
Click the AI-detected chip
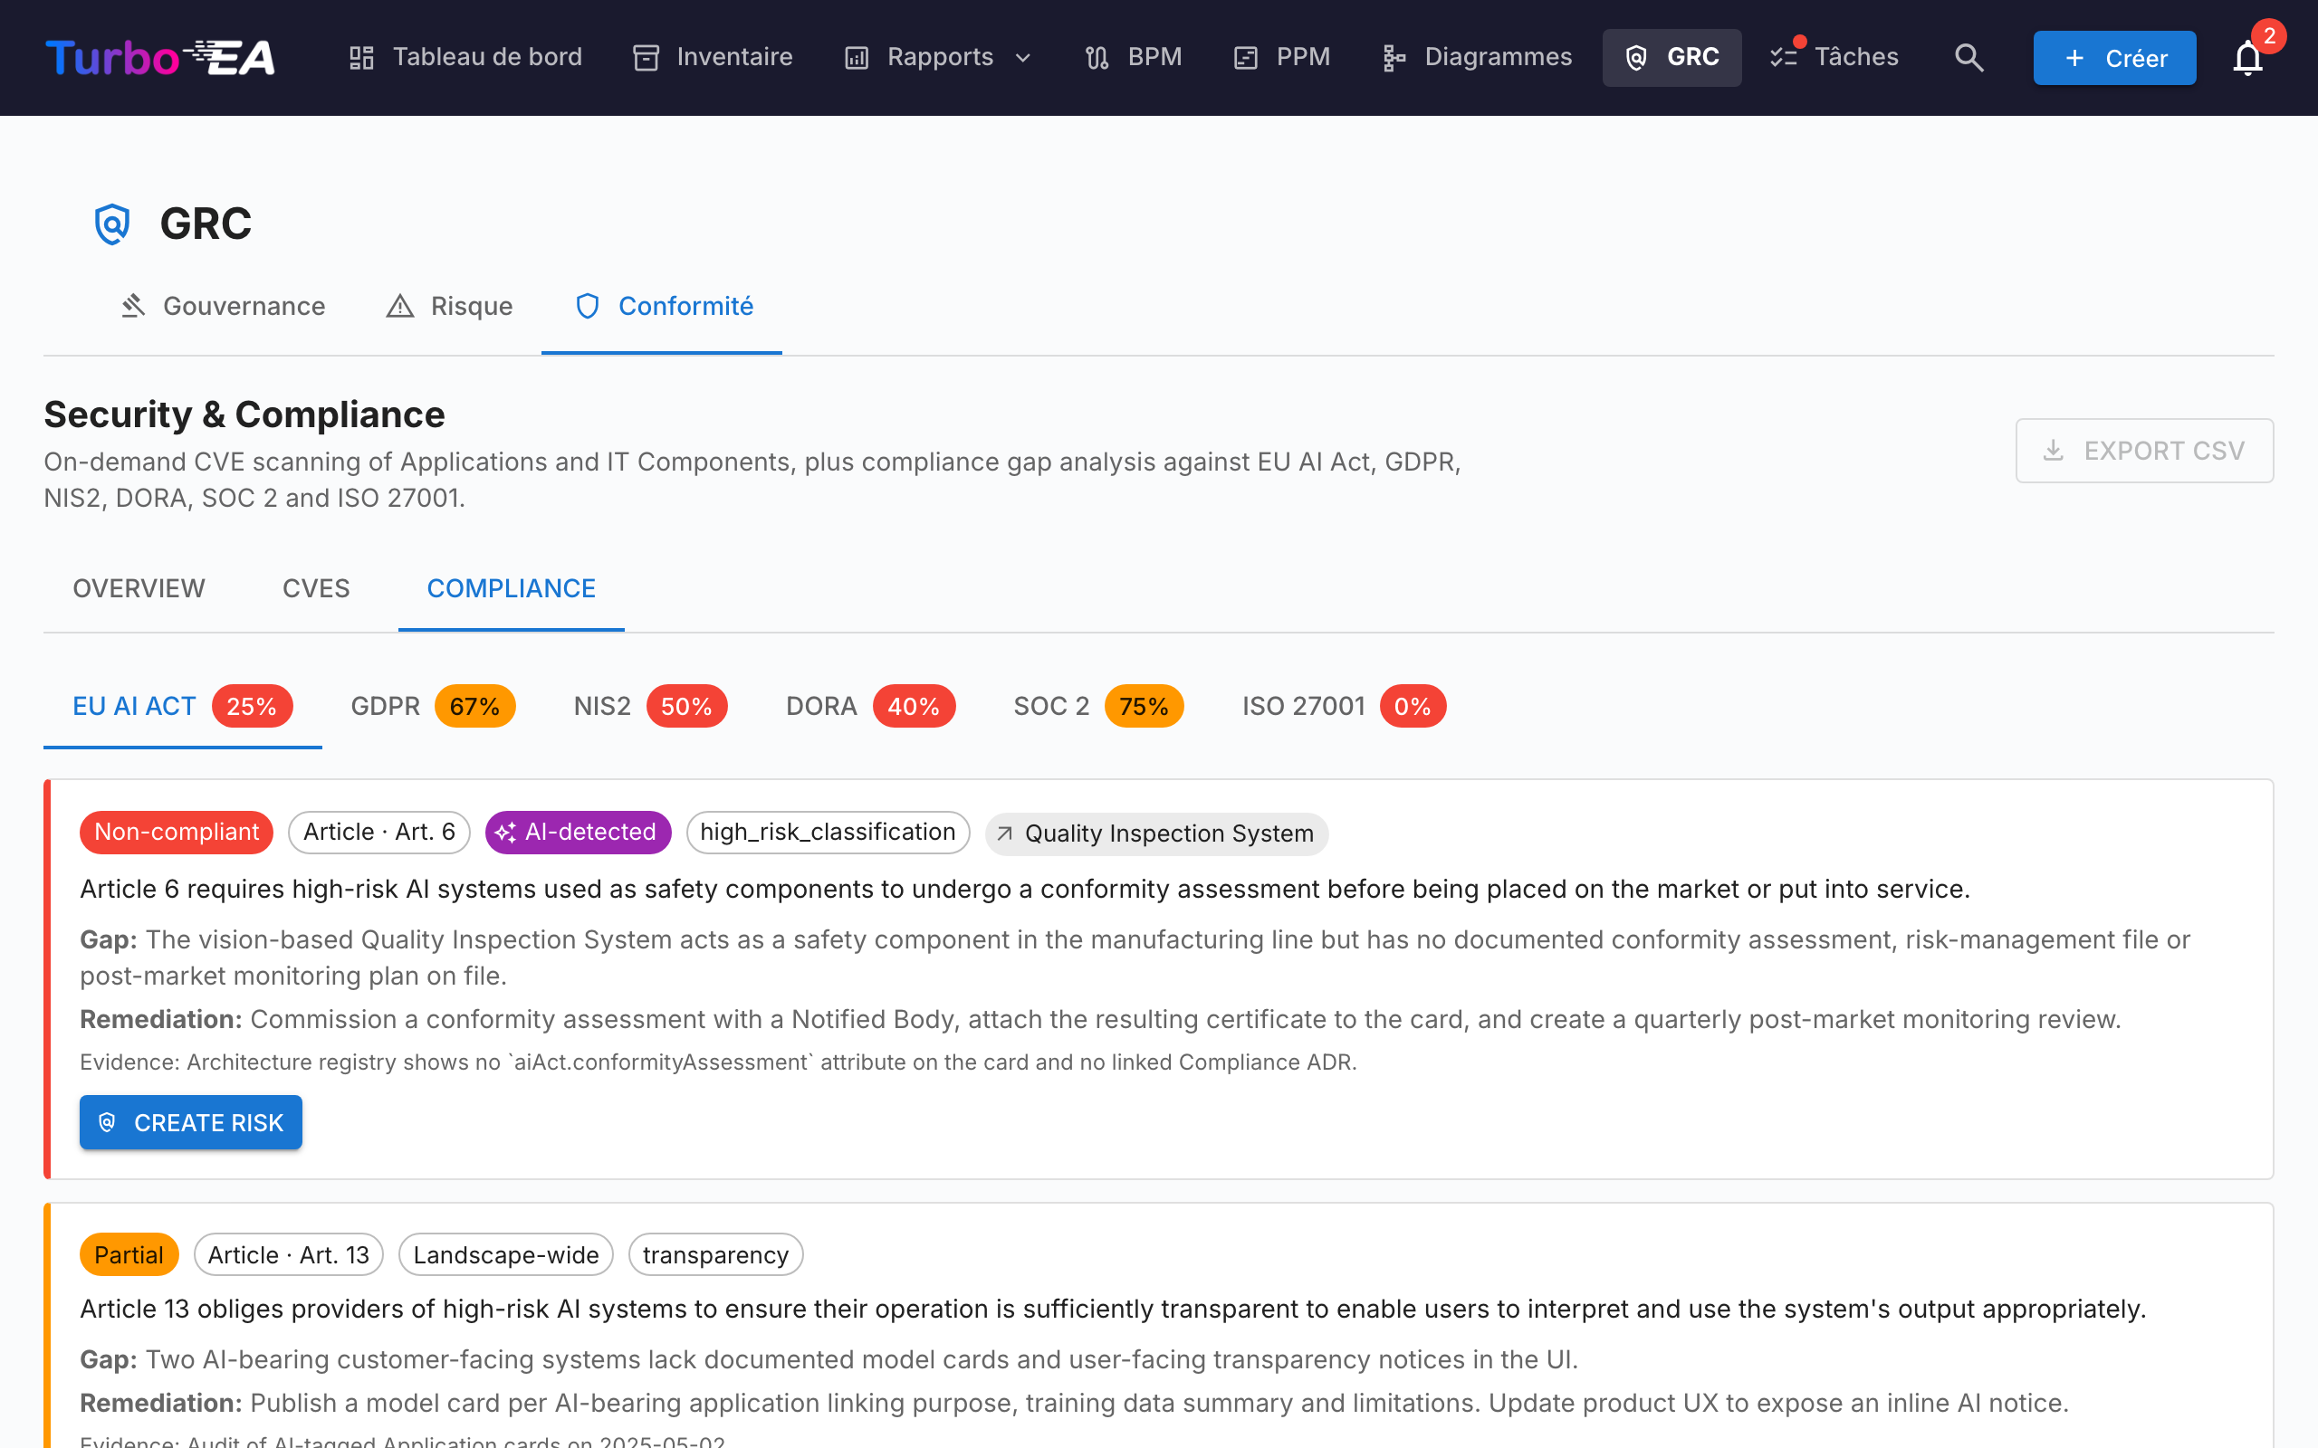coord(578,833)
